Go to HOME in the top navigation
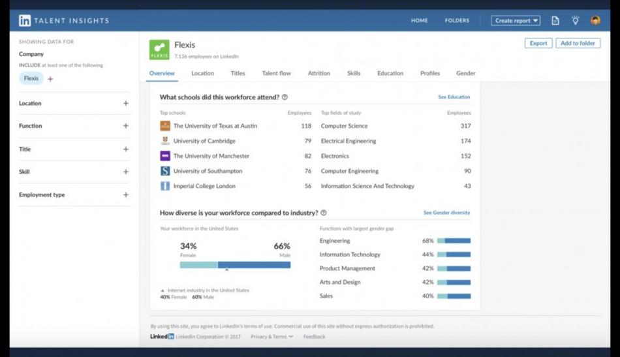This screenshot has height=357, width=620. pyautogui.click(x=419, y=20)
